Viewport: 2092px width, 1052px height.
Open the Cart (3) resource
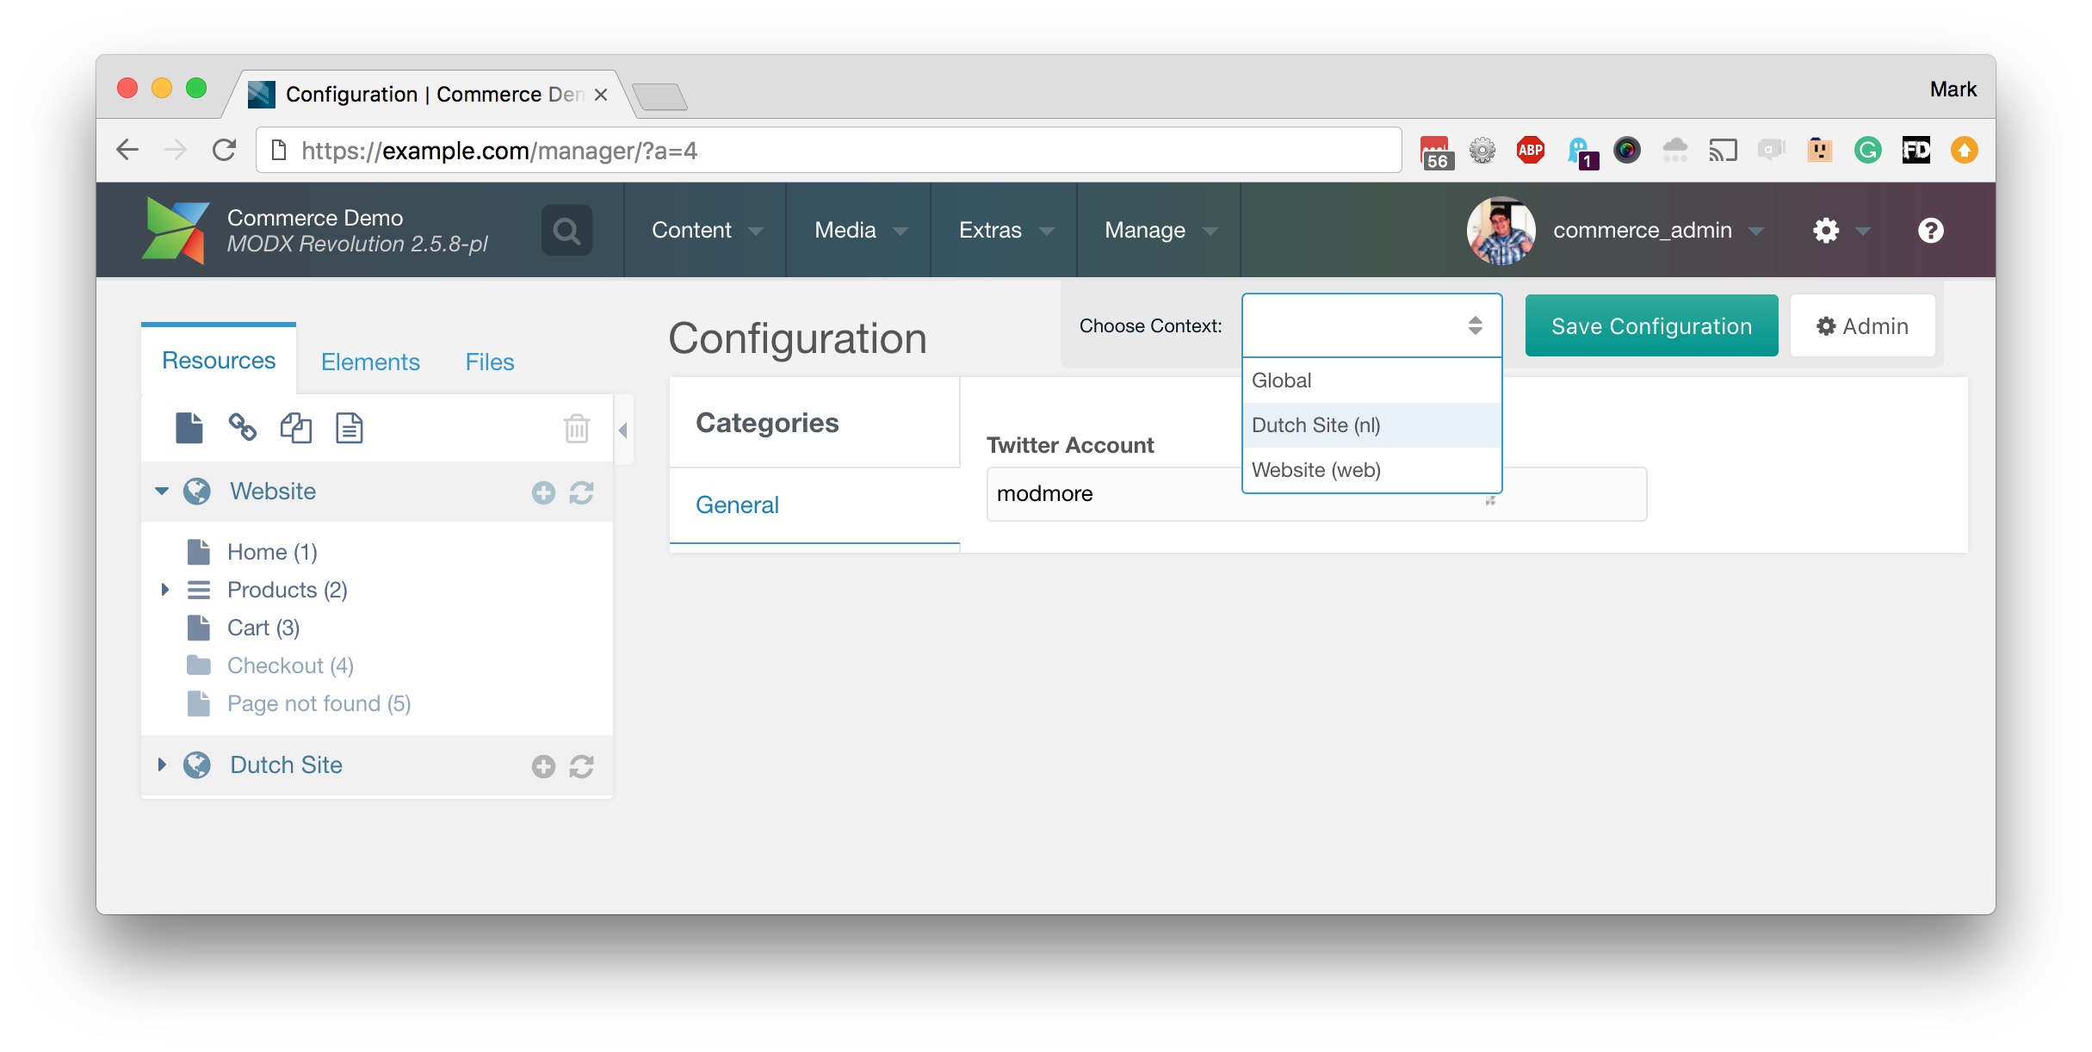(x=263, y=628)
